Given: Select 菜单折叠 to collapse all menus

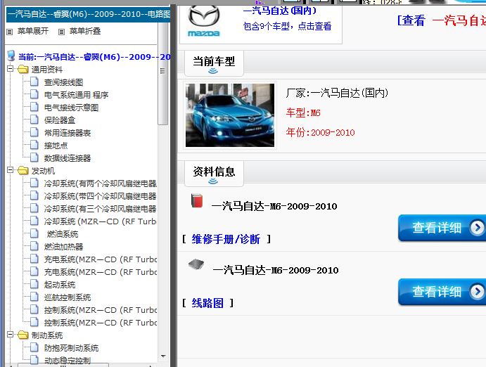Looking at the screenshot, I should click(85, 31).
